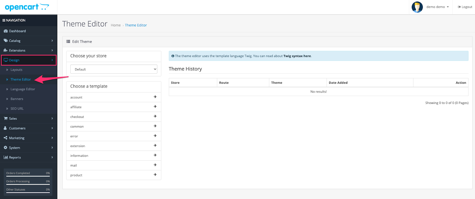Click the user avatar image
The height and width of the screenshot is (199, 475).
[417, 7]
